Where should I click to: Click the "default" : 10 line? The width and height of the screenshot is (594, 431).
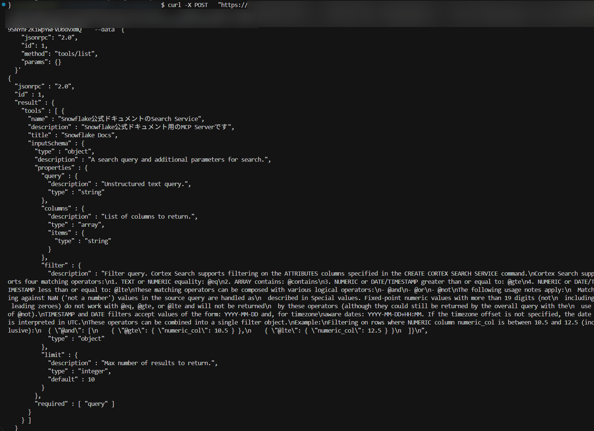[71, 380]
